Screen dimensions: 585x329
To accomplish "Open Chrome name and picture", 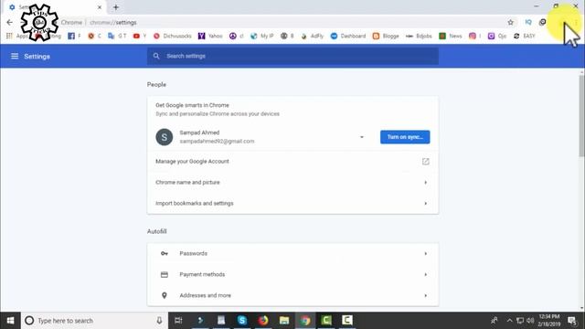I will coord(292,182).
